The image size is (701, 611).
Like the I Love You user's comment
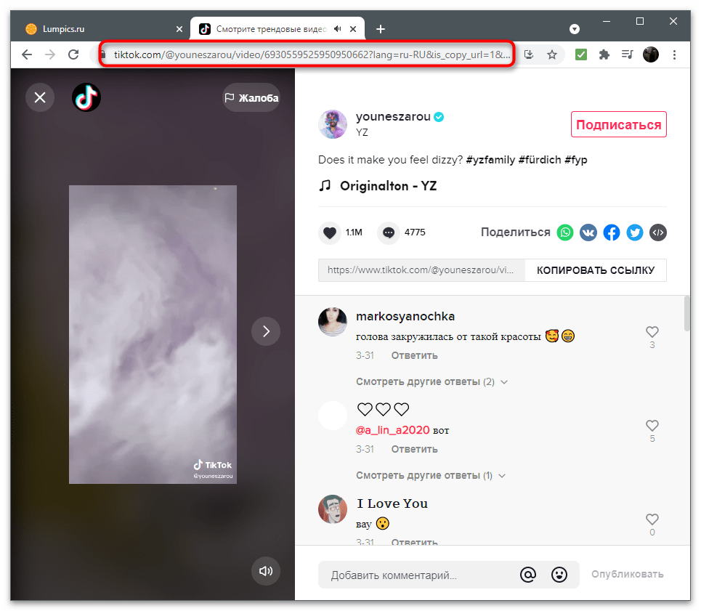coord(652,519)
